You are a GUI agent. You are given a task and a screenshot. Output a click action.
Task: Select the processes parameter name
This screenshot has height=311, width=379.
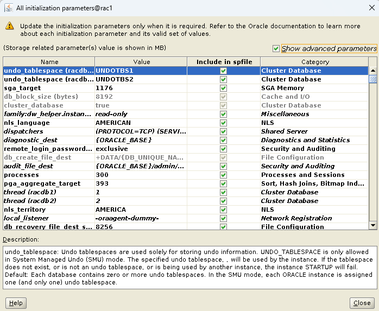49,175
